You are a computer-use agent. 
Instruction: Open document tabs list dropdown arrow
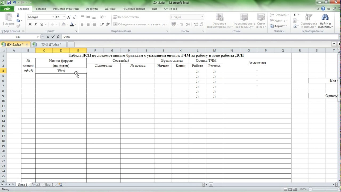(x=334, y=44)
